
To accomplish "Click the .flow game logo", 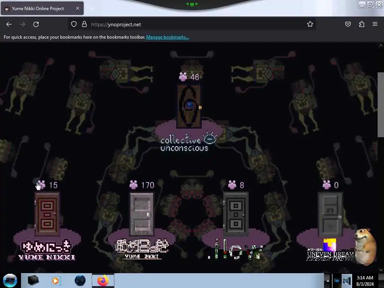I will click(x=235, y=249).
